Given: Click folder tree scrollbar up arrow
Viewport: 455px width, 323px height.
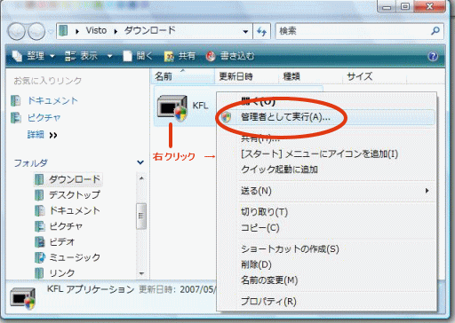Looking at the screenshot, I should pos(141,178).
